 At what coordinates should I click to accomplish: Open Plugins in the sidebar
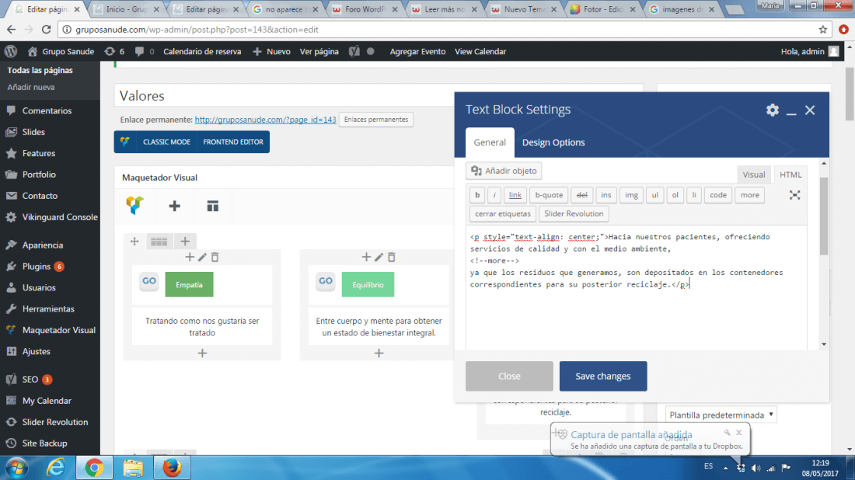pos(37,266)
